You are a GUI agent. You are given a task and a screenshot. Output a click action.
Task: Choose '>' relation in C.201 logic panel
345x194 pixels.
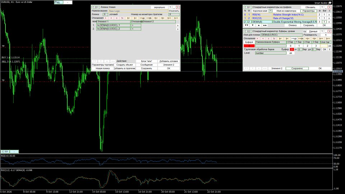click(106, 18)
